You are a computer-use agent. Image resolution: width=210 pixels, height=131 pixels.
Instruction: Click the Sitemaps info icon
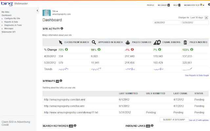61,81
